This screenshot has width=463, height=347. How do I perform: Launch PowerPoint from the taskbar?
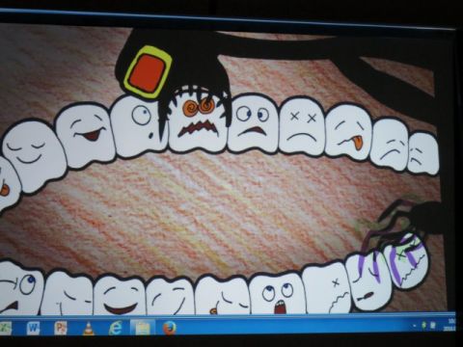pos(61,328)
